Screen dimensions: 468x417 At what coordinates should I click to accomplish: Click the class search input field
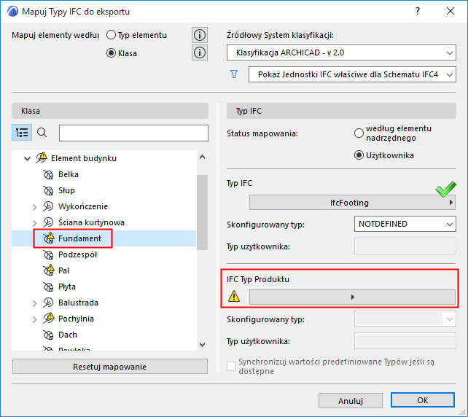click(133, 133)
